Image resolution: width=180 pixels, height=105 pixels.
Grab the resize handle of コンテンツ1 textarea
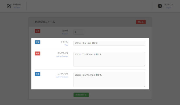tap(144, 66)
